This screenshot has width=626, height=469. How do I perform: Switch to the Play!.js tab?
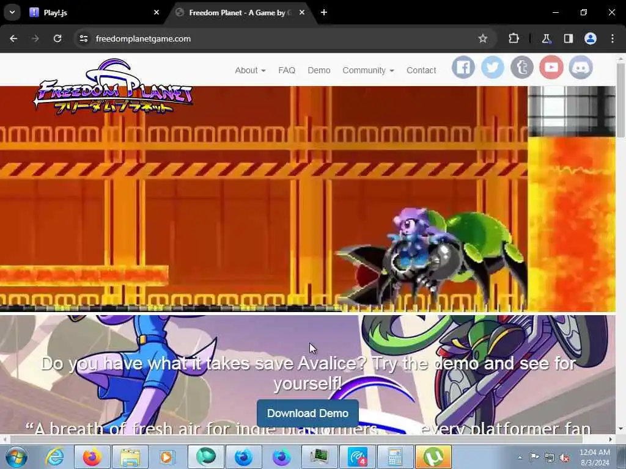[94, 12]
